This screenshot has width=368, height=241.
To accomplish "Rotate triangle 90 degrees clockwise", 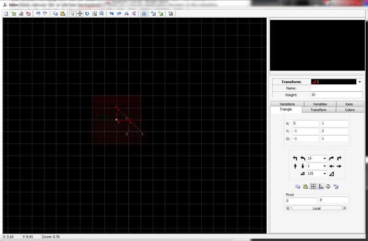I will pyautogui.click(x=339, y=158).
